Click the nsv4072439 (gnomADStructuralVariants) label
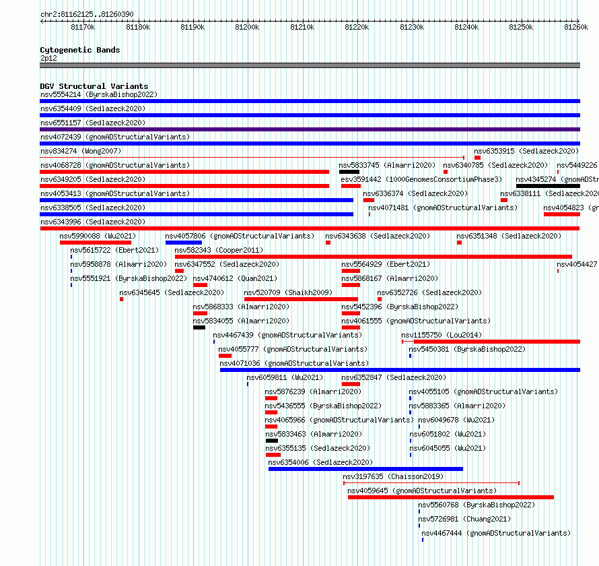Viewport: 599px width, 566px height. 115,137
